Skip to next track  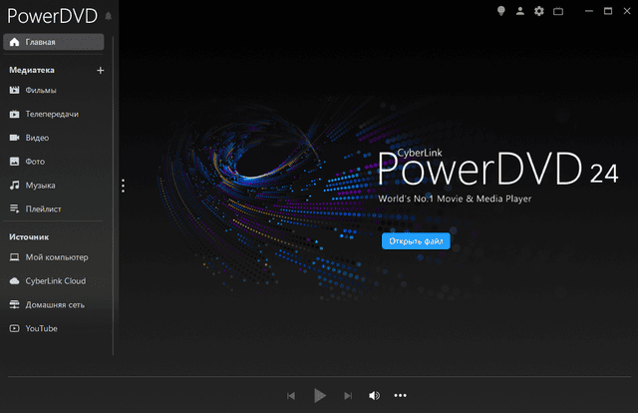tap(347, 395)
